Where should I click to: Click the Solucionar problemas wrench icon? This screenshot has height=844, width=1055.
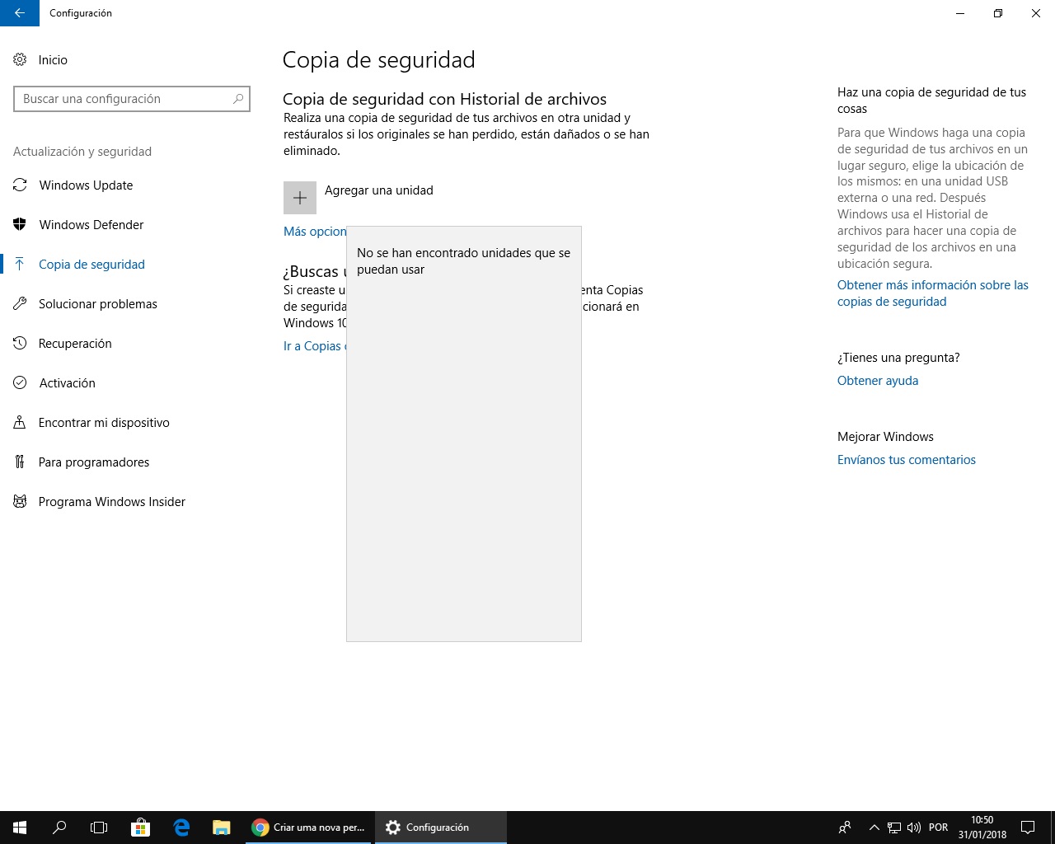(20, 304)
